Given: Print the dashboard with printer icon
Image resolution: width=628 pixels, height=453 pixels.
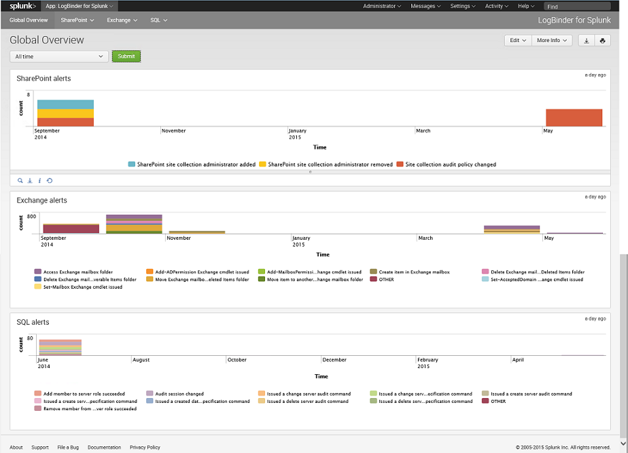Looking at the screenshot, I should 602,41.
